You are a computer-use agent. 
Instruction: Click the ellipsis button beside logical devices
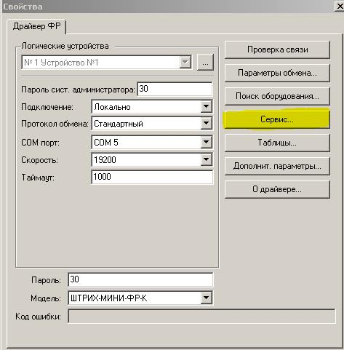click(205, 63)
